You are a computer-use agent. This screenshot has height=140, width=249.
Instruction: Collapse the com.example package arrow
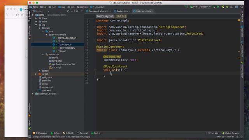point(47,35)
